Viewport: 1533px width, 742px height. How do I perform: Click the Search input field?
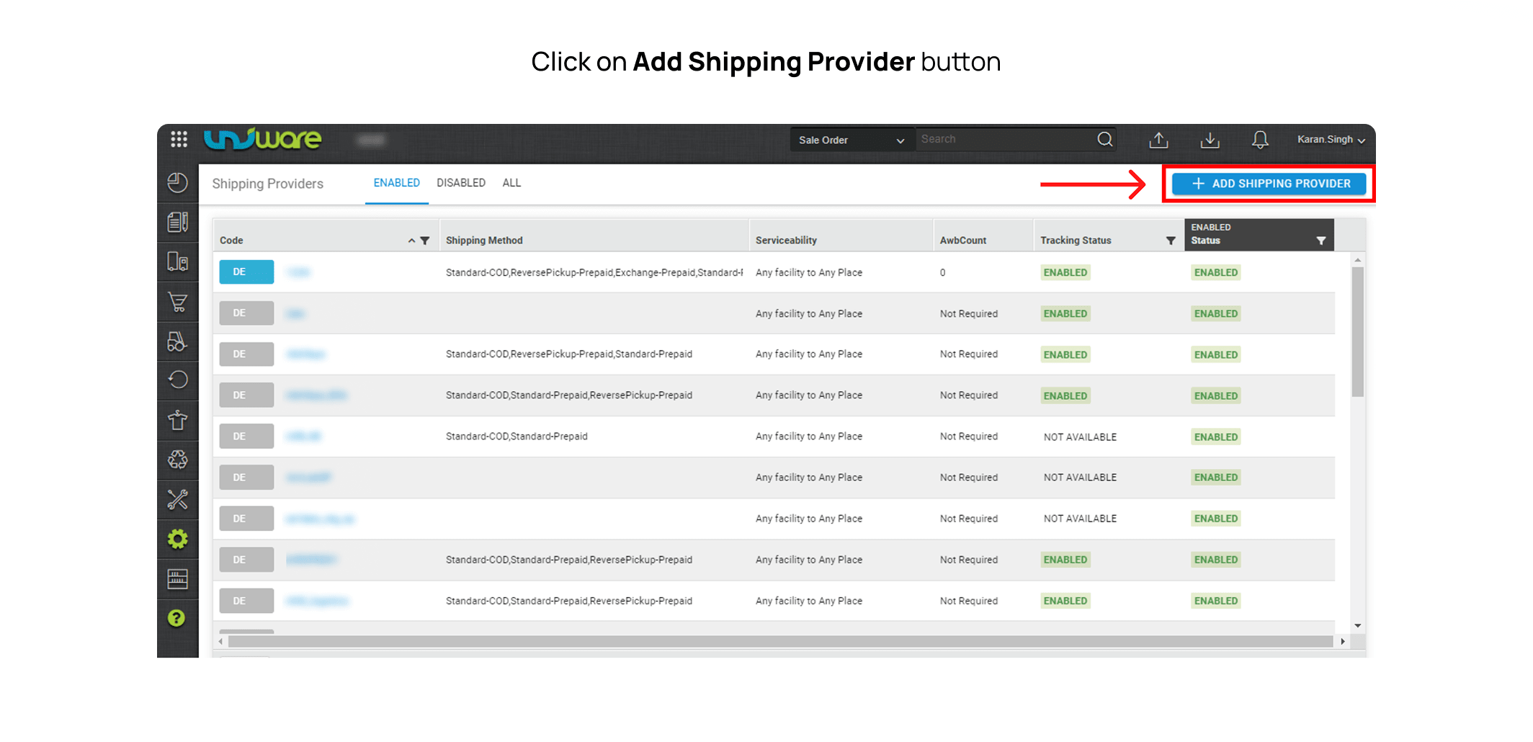coord(1005,139)
